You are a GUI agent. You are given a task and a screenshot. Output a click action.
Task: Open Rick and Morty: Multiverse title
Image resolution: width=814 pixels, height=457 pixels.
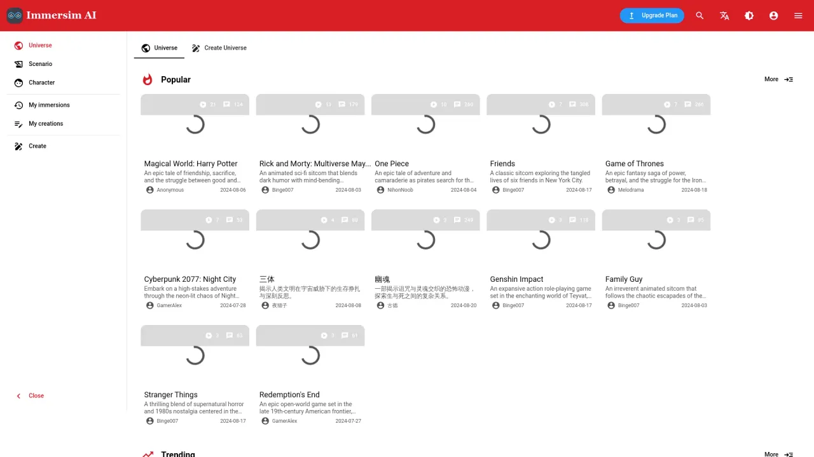tap(315, 164)
